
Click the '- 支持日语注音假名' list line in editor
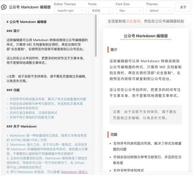[x=32, y=113]
